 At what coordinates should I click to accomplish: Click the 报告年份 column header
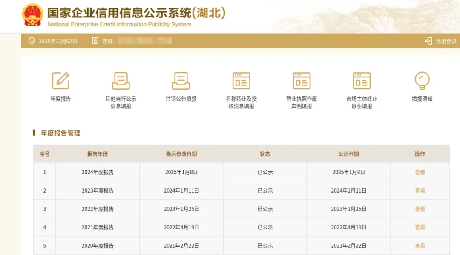pyautogui.click(x=98, y=154)
